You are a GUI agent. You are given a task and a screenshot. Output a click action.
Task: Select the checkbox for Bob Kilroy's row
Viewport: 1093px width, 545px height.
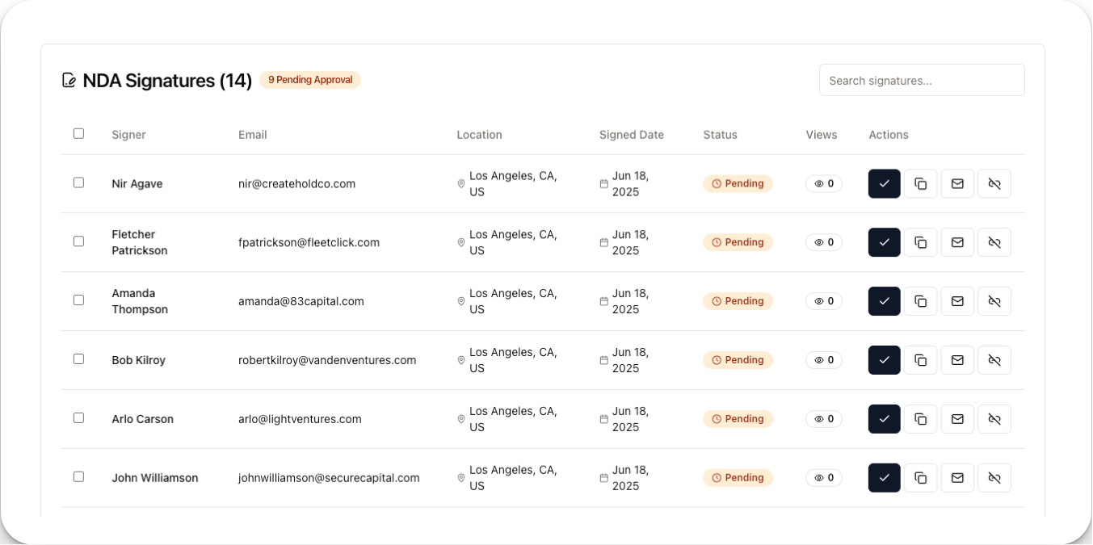point(78,358)
